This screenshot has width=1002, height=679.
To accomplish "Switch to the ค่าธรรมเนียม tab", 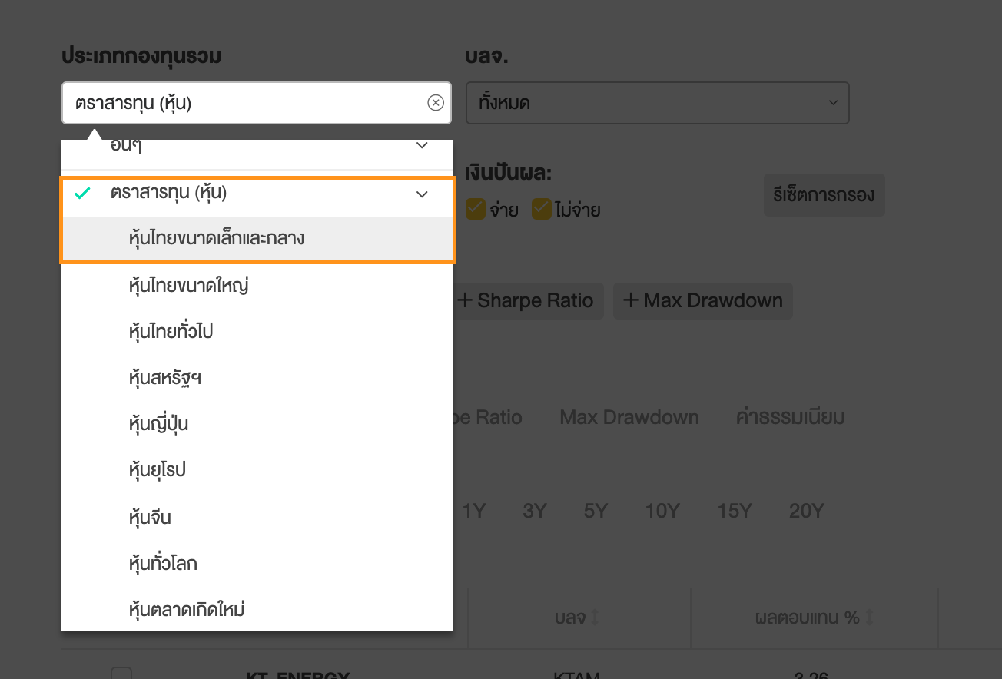I will click(790, 418).
